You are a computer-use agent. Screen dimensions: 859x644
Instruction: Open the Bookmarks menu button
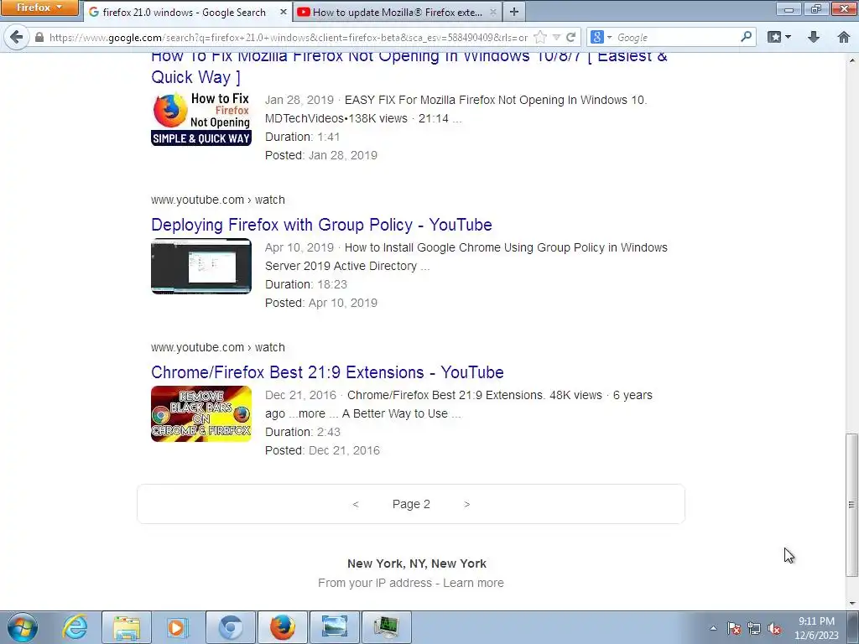pyautogui.click(x=779, y=37)
